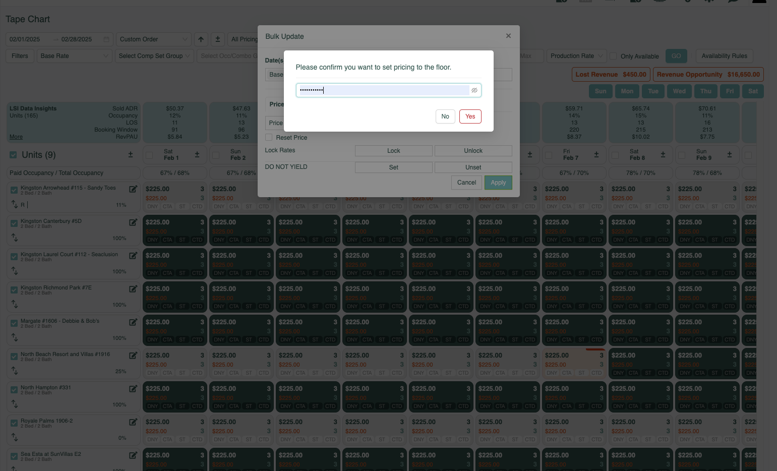This screenshot has width=777, height=471.
Task: Toggle password visibility eye icon
Action: coord(474,90)
